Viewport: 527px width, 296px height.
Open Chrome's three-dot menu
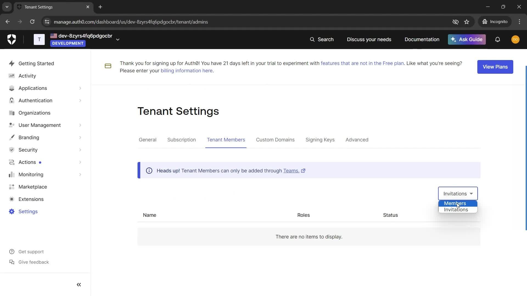click(x=519, y=22)
